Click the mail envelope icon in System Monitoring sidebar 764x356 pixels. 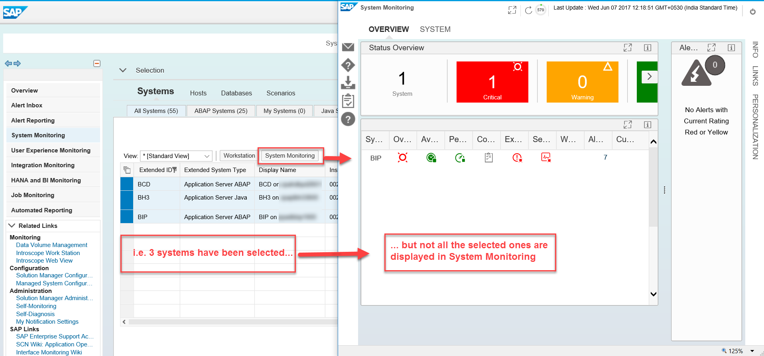click(x=348, y=47)
